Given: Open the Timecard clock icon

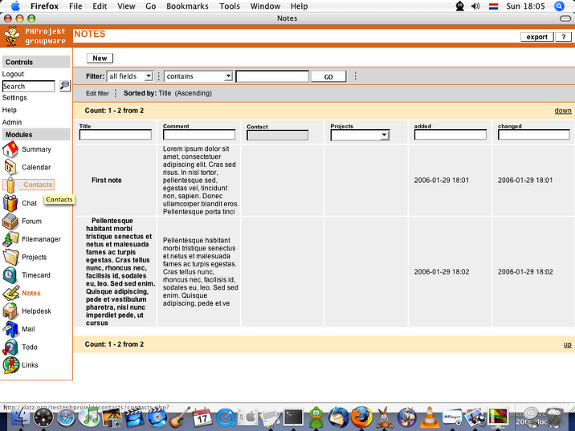Looking at the screenshot, I should point(10,275).
